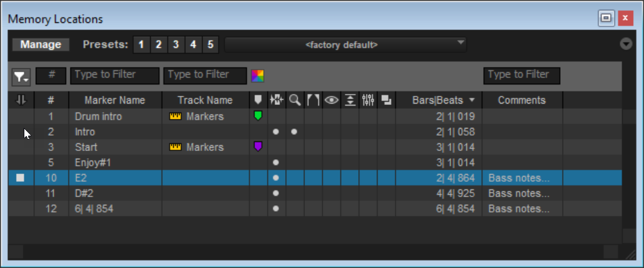This screenshot has width=644, height=268.
Task: Toggle the selection dot for marker Enjoy#1
Action: tap(276, 162)
